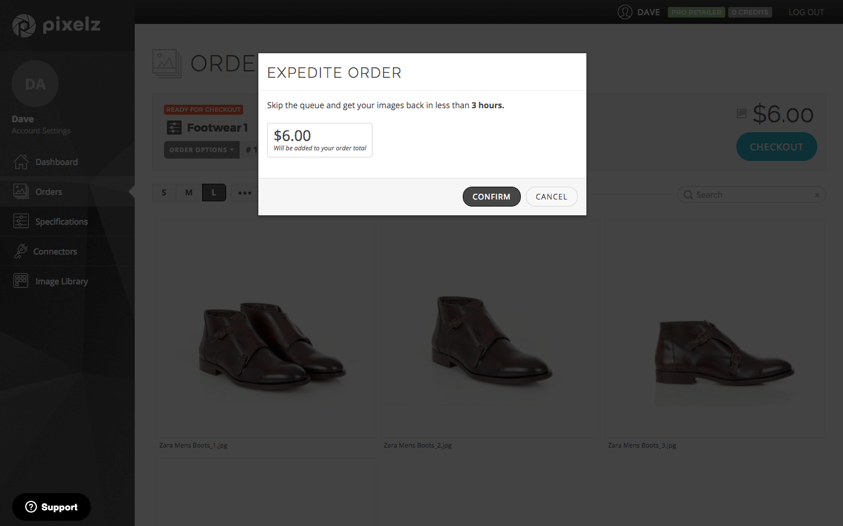Click Log Out in top bar
Screen dimensions: 843x526
[x=806, y=12]
